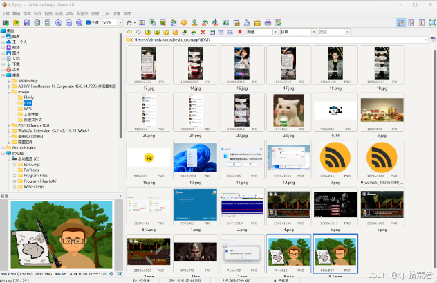The image size is (437, 283).
Task: Click the actual-size magnifier icon after zoom out
Action: pyautogui.click(x=79, y=23)
